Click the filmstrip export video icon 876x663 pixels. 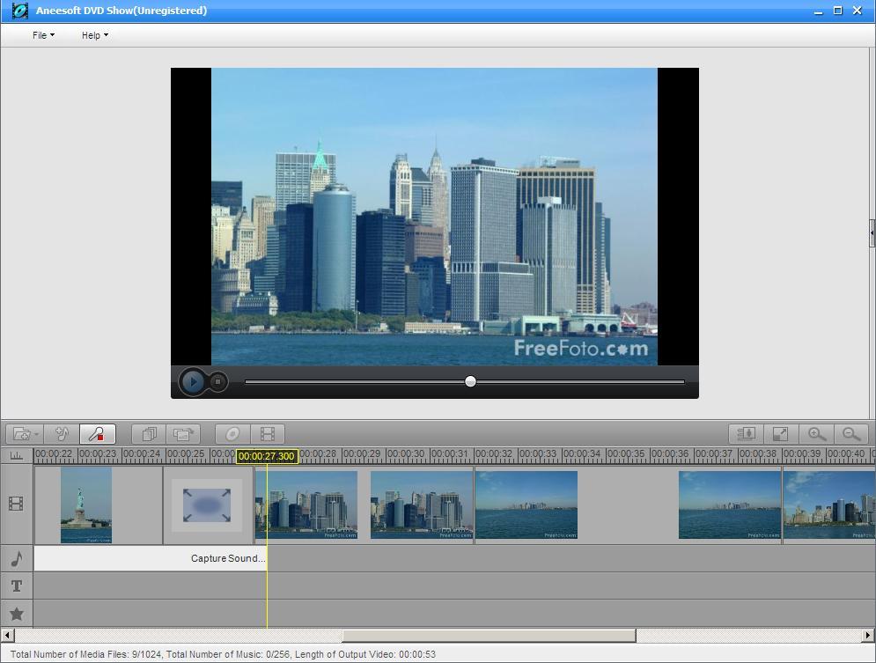click(x=268, y=434)
